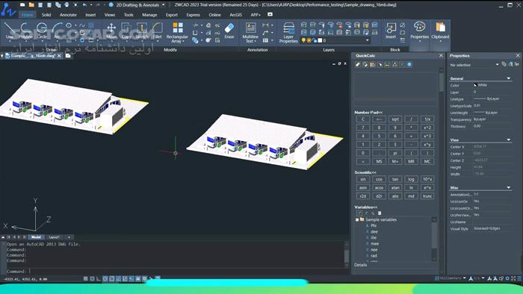The image size is (523, 294).
Task: Collapse the Scientific section in QuickCalc
Action: [x=365, y=172]
